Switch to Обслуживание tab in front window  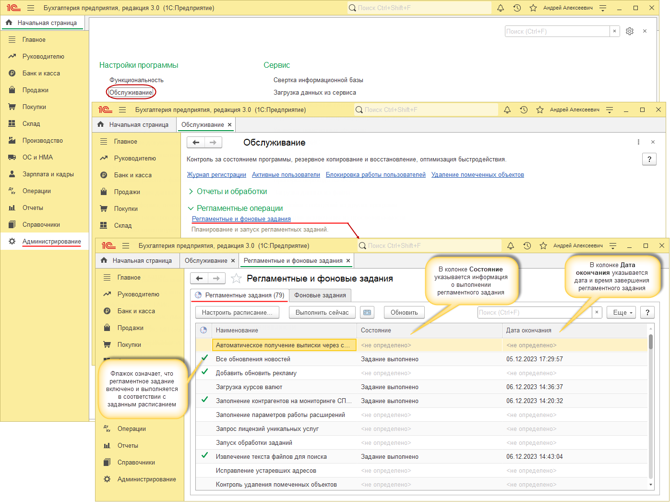coord(206,260)
